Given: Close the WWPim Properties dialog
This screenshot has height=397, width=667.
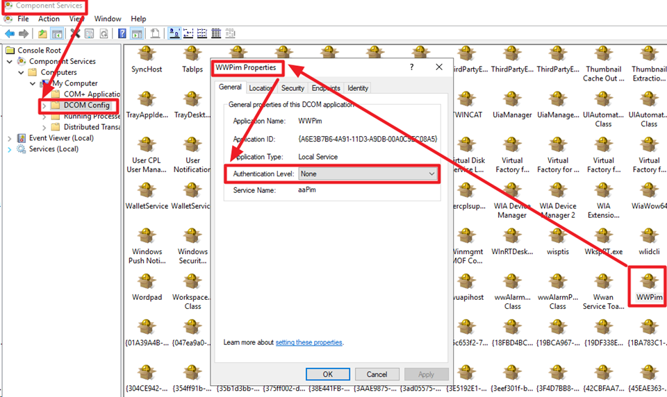Looking at the screenshot, I should click(439, 67).
